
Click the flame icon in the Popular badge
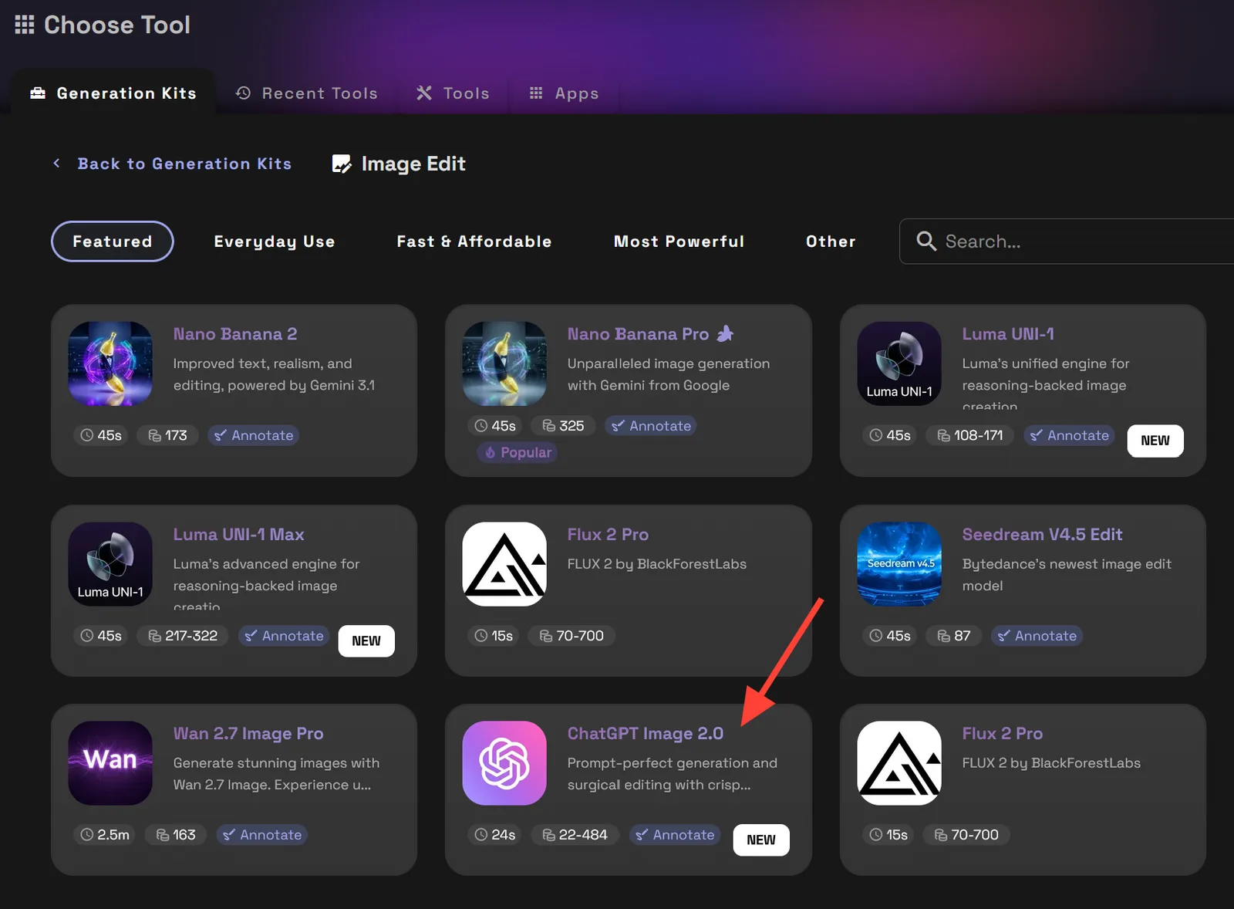click(x=491, y=453)
